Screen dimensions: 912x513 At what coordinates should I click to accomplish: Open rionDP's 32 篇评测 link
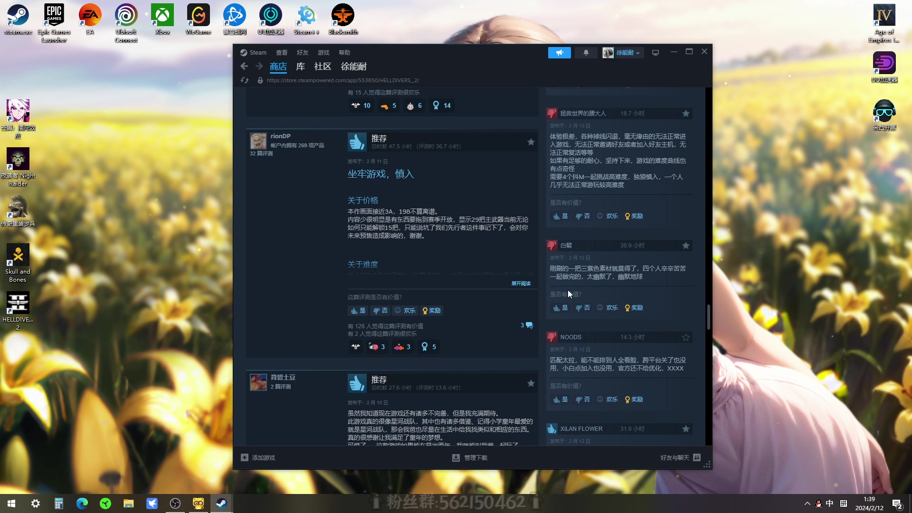click(x=261, y=153)
